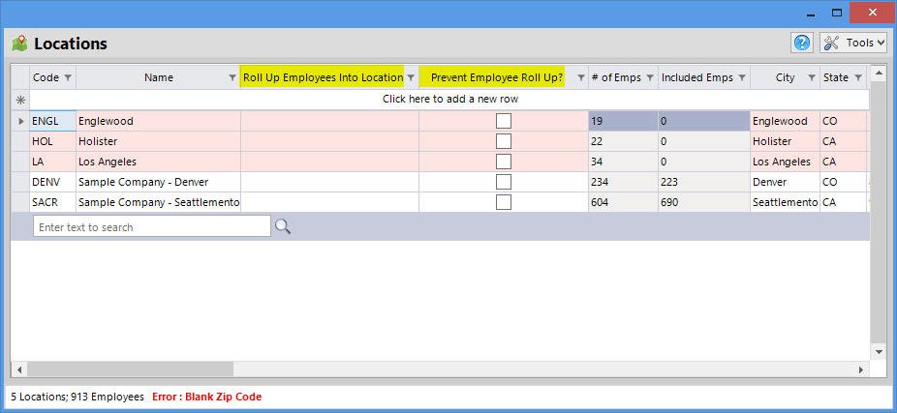The height and width of the screenshot is (413, 897).
Task: Click the vertical scrollbar down arrow
Action: tap(880, 352)
